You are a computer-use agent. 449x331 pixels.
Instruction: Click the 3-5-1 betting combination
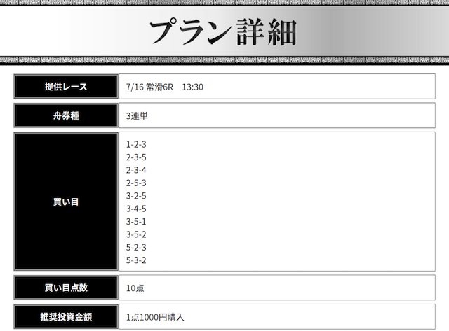pyautogui.click(x=136, y=221)
